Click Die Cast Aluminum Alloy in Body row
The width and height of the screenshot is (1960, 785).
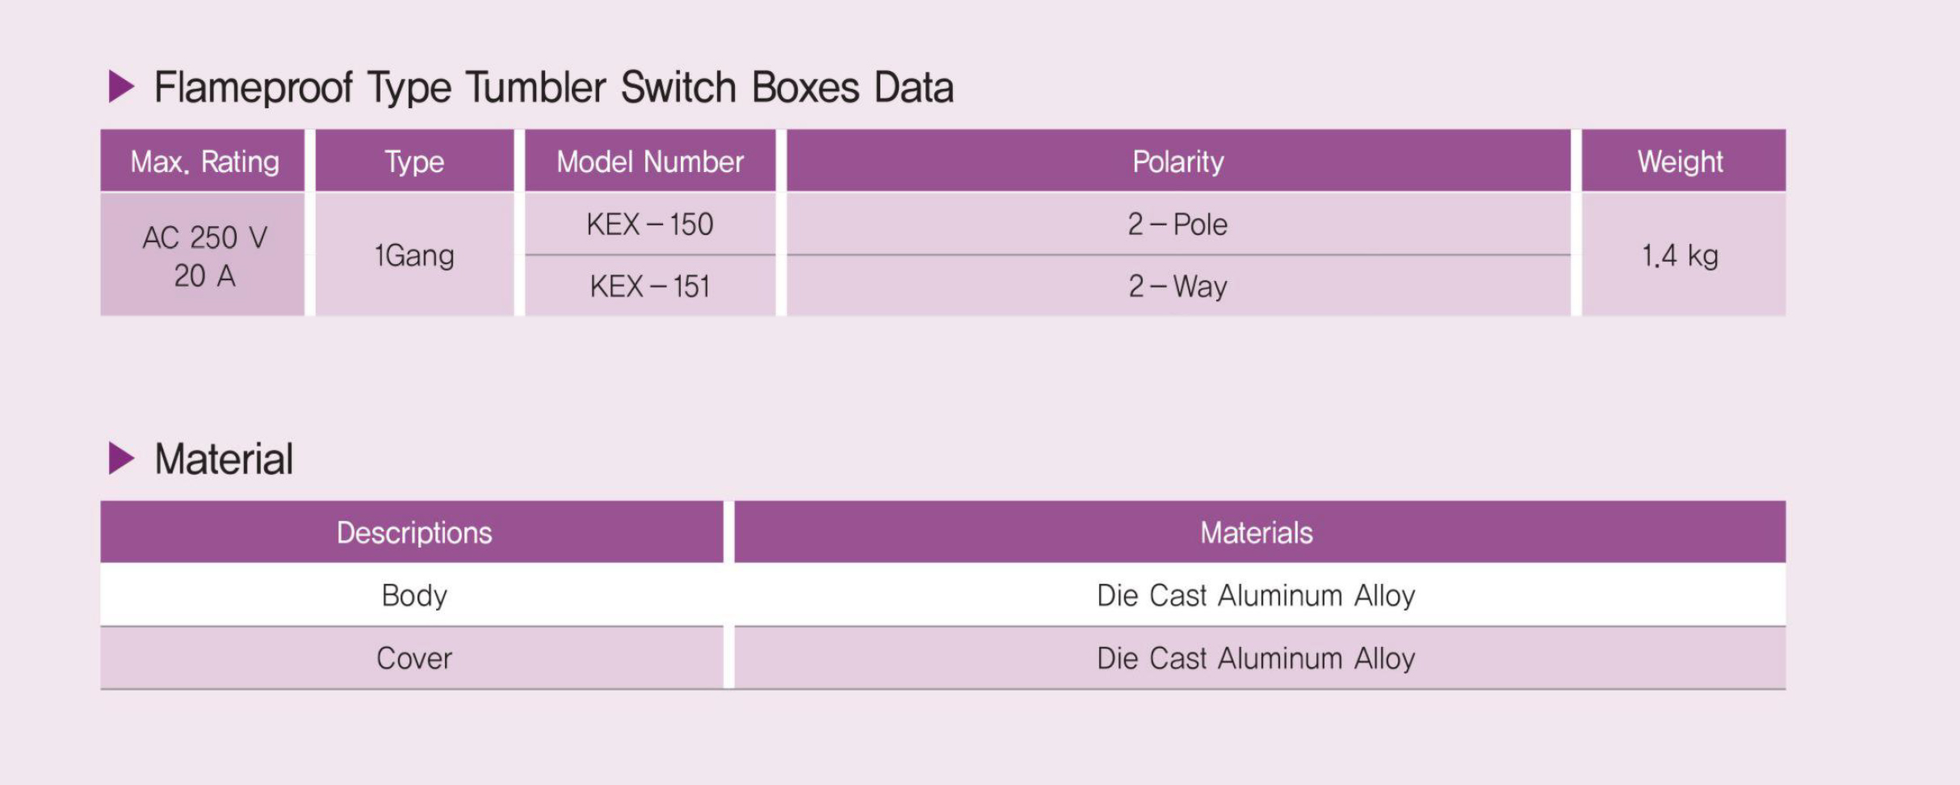[1256, 595]
